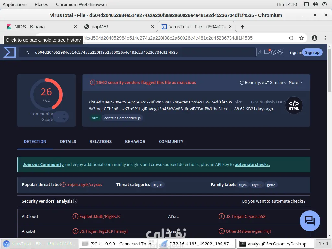
Task: Toggle the light/dark theme sun icon
Action: click(280, 52)
